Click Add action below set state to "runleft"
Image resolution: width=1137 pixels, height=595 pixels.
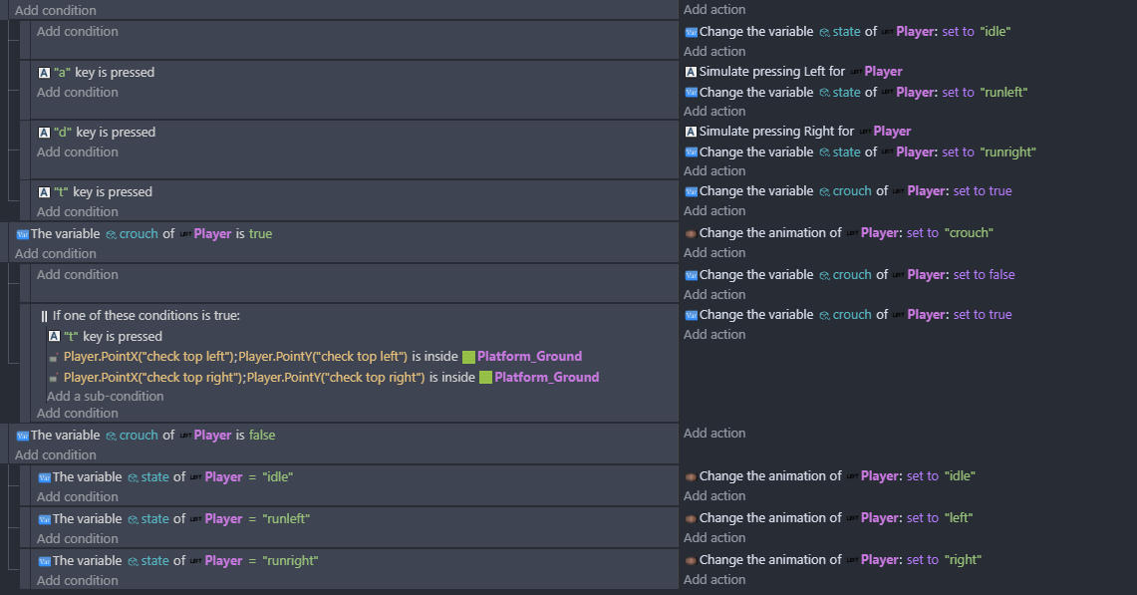(x=713, y=111)
